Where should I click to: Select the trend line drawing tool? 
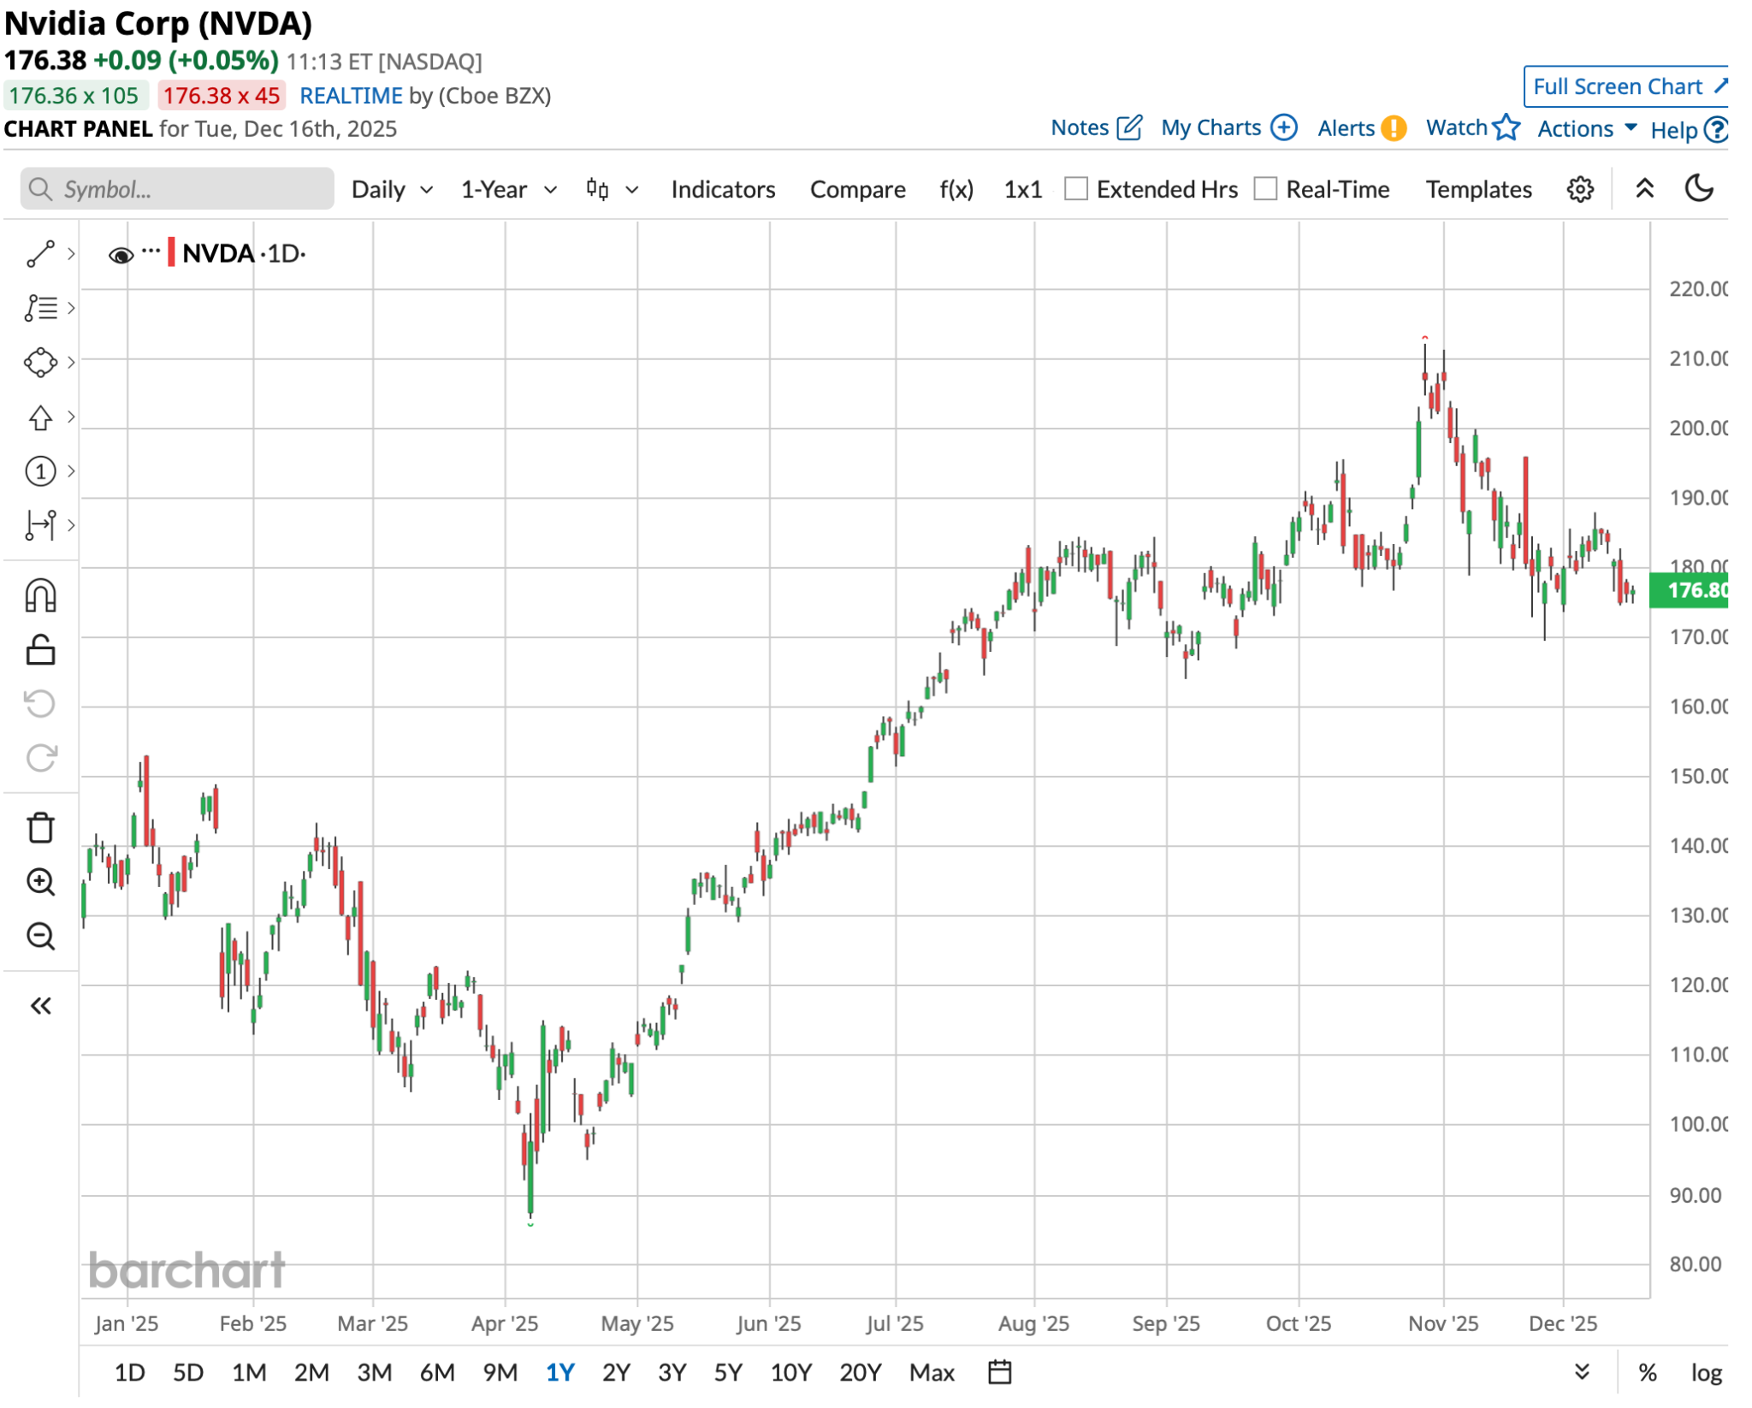pos(40,254)
